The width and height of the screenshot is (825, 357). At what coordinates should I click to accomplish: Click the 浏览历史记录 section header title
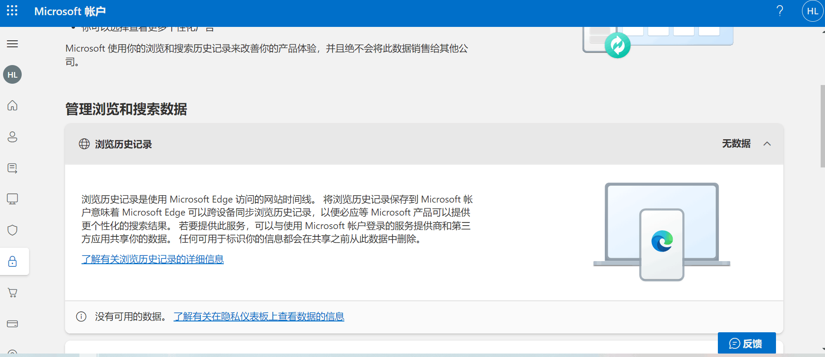124,144
